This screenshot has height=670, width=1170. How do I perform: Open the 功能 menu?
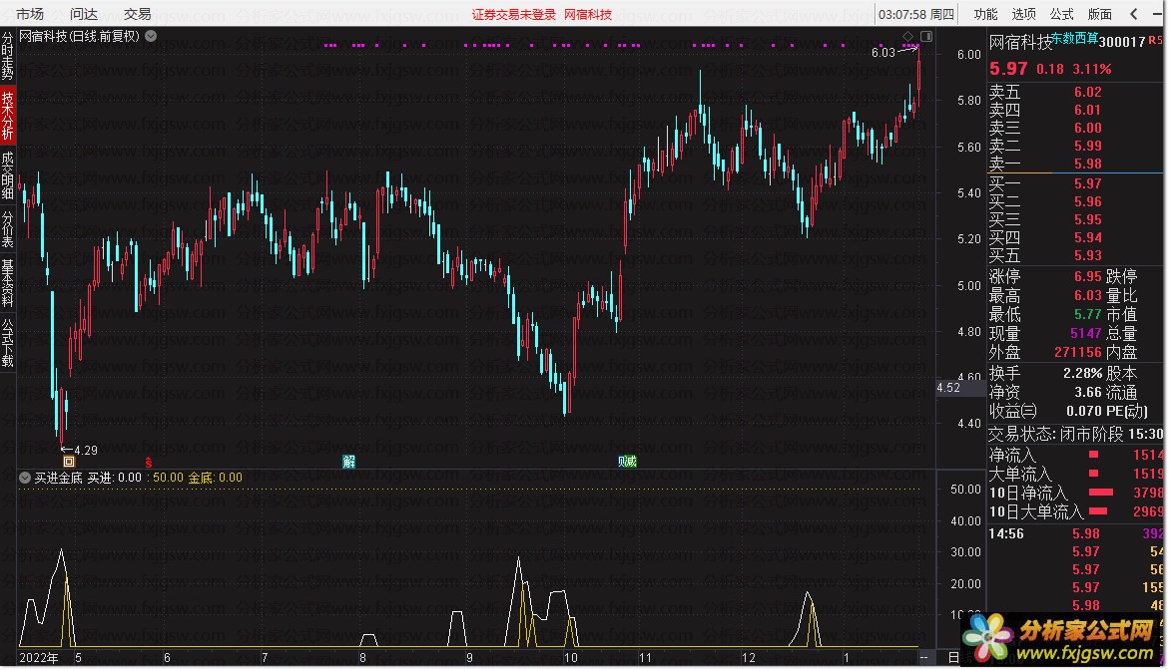[x=985, y=13]
